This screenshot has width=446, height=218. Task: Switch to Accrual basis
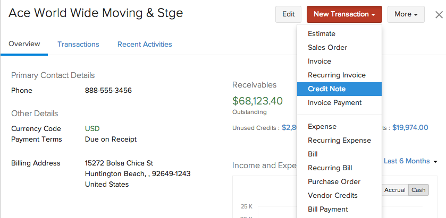click(x=395, y=190)
